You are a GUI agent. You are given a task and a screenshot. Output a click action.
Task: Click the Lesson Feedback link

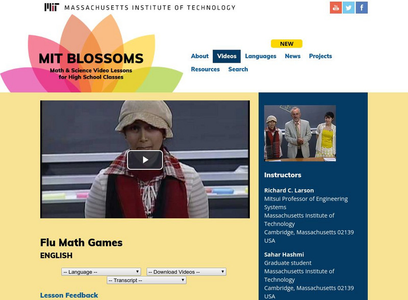(x=69, y=295)
